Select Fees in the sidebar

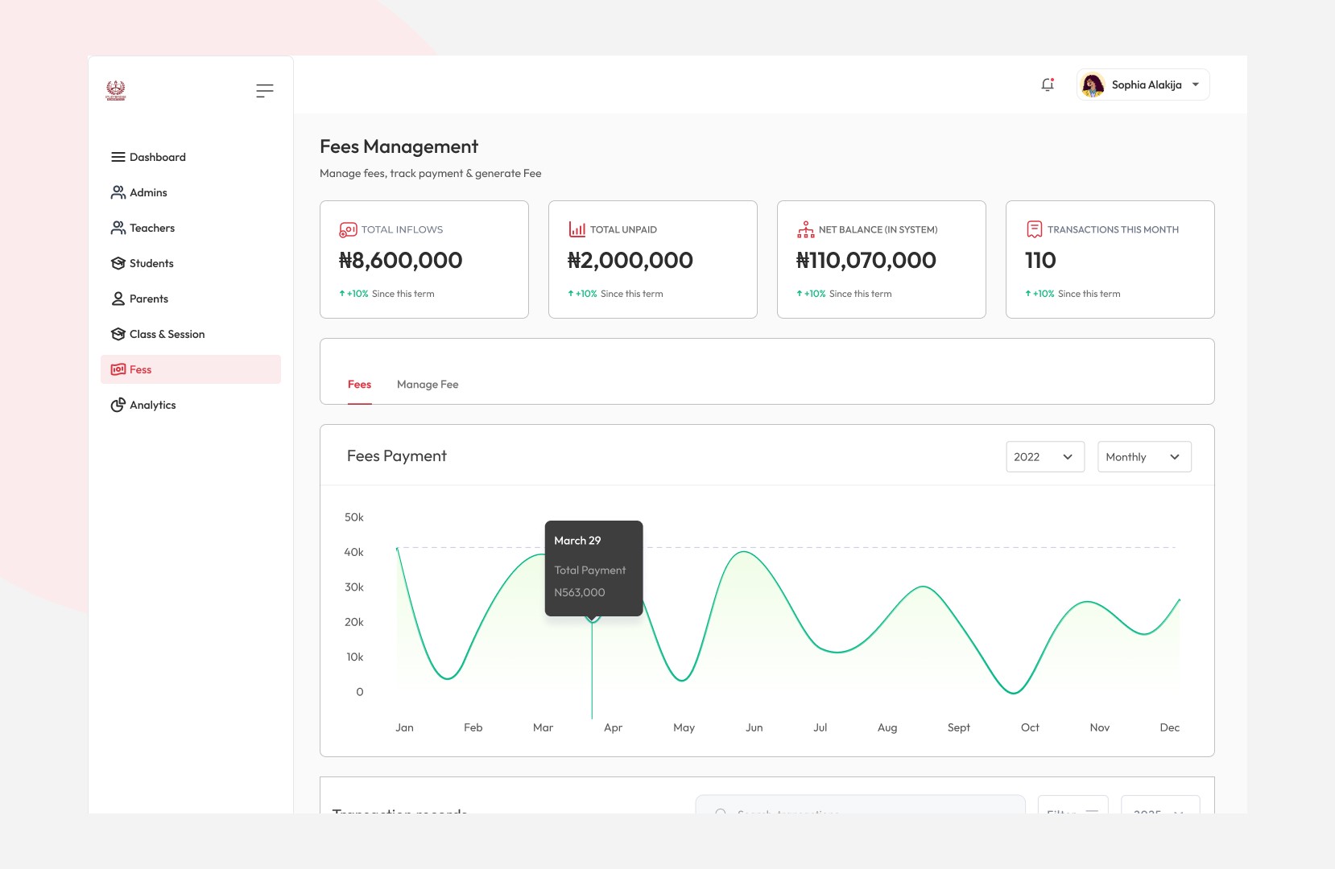click(x=191, y=369)
